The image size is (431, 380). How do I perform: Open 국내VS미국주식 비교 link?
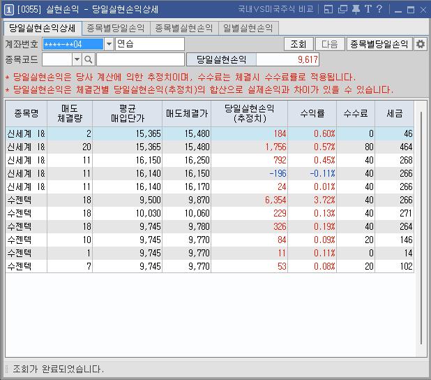(x=275, y=9)
